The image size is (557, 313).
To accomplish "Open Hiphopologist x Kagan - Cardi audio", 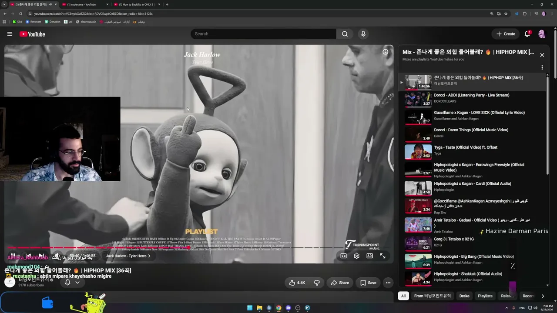I will pyautogui.click(x=472, y=184).
